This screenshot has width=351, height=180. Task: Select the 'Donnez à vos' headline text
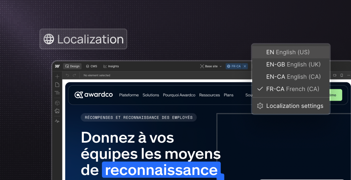[128, 138]
